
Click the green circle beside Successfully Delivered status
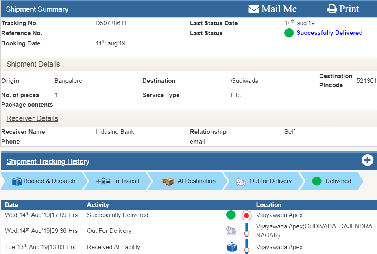click(x=289, y=33)
